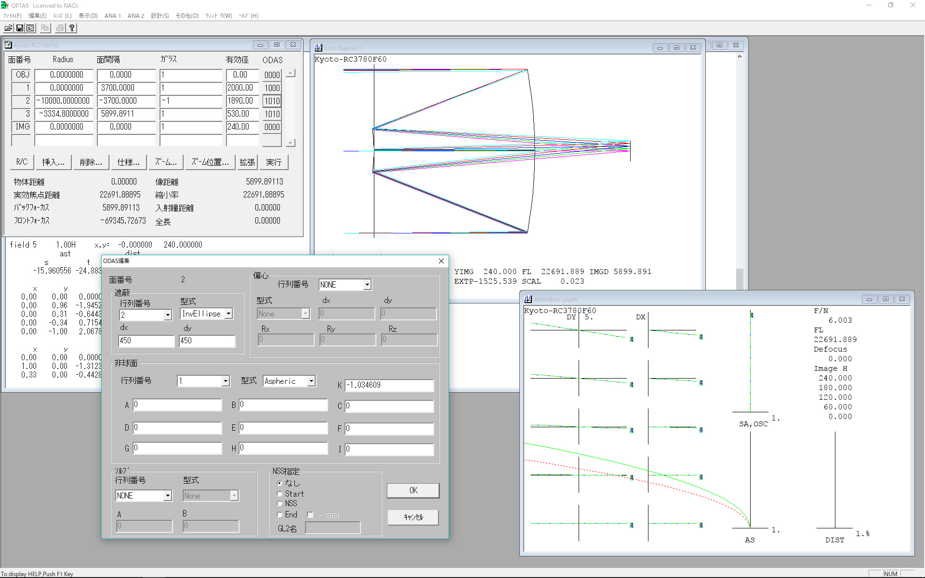Click the Save floppy disk icon

pyautogui.click(x=20, y=28)
